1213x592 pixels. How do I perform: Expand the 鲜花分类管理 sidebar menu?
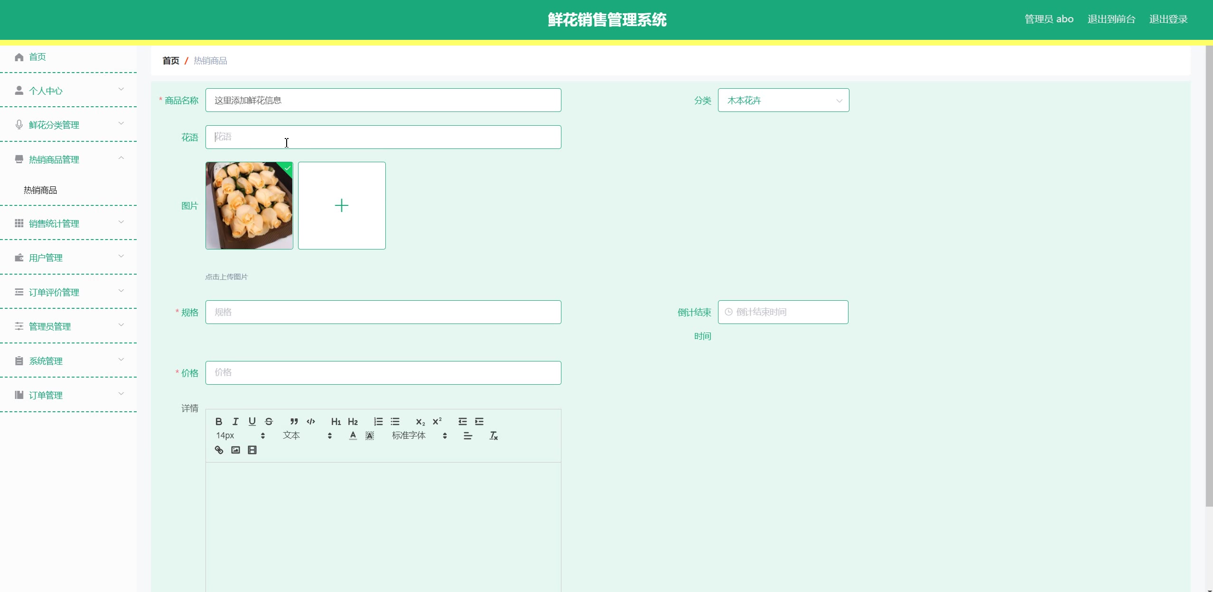(x=68, y=125)
